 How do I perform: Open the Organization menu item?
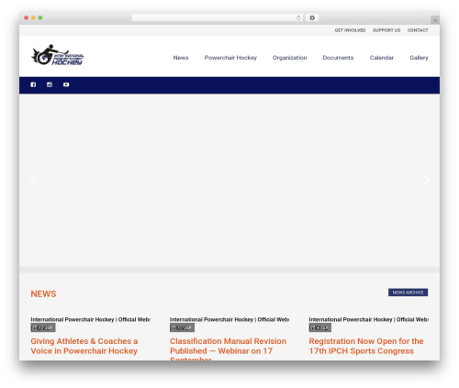(289, 58)
